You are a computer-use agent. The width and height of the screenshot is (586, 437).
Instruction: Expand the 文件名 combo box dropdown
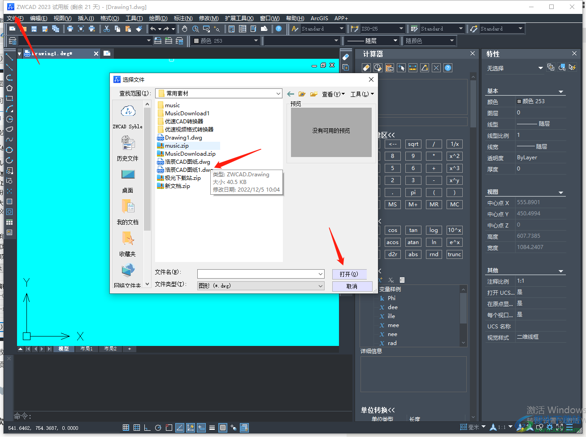tap(321, 274)
